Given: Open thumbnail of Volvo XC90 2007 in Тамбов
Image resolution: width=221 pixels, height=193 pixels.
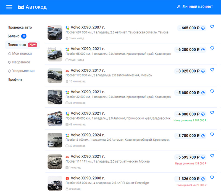Looking at the screenshot, I should click(55, 32).
